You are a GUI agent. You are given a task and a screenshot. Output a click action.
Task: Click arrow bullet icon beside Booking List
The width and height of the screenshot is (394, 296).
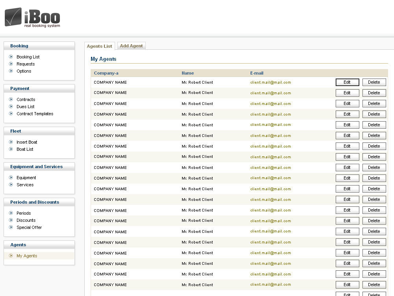point(11,57)
